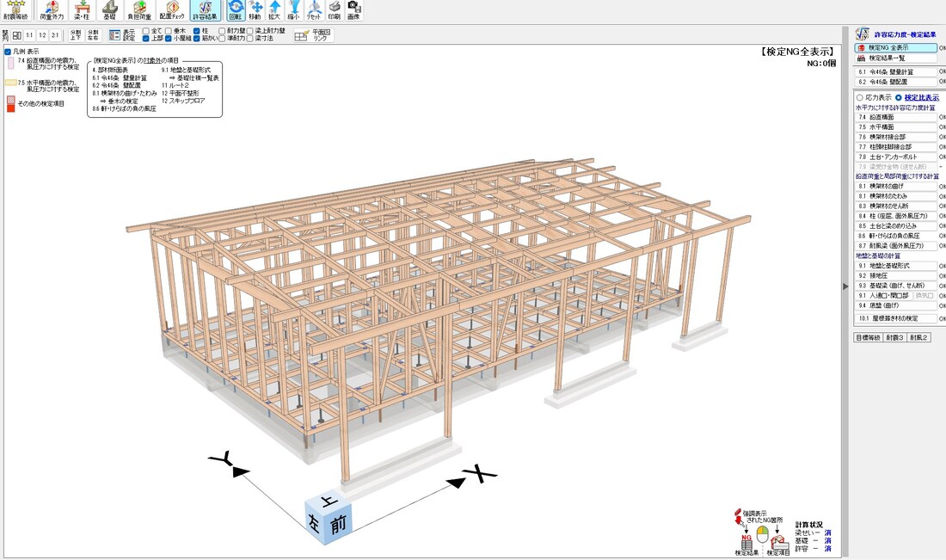Toggle the 凡例 表示 legend checkbox

tap(8, 52)
